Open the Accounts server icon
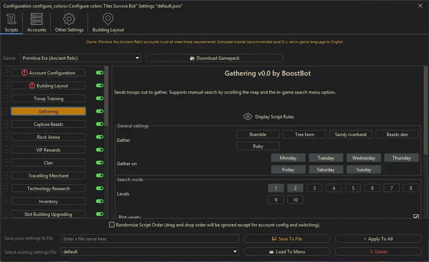This screenshot has height=262, width=429. pyautogui.click(x=37, y=19)
